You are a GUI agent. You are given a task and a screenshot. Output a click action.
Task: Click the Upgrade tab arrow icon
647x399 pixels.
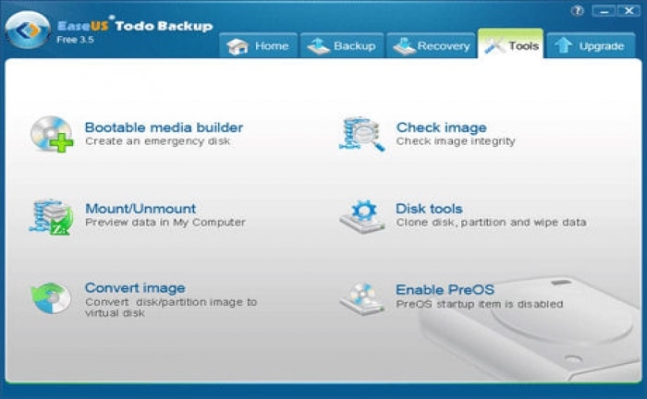click(x=563, y=46)
